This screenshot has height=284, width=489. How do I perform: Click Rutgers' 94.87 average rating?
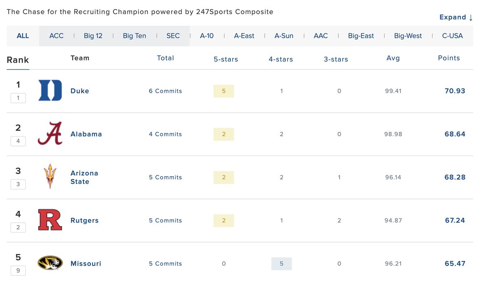click(x=393, y=220)
